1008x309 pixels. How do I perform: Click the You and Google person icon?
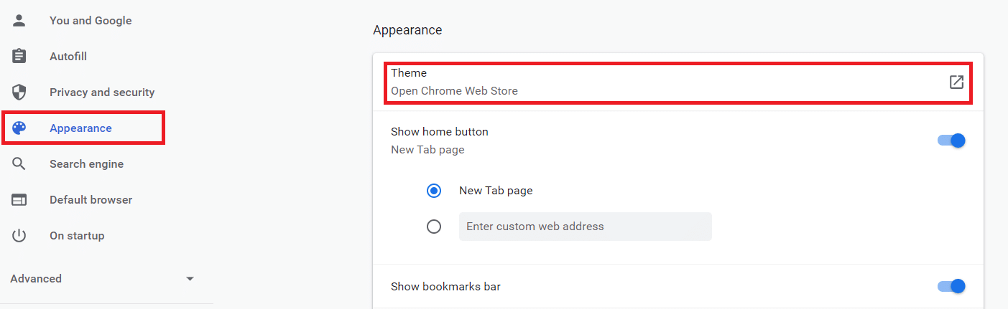pos(19,21)
